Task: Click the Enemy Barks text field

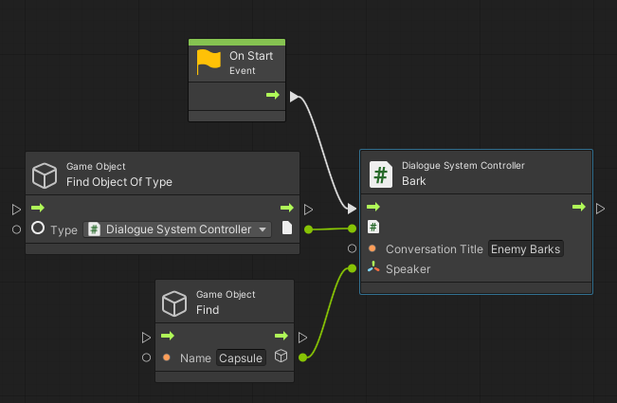Action: click(526, 249)
